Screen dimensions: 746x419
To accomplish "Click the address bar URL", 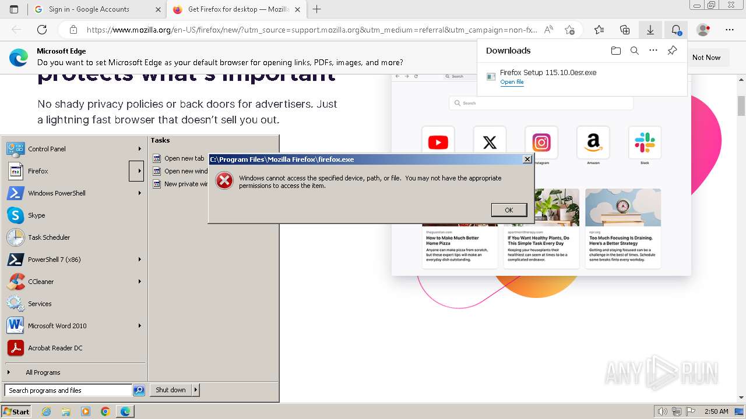I will click(x=312, y=30).
